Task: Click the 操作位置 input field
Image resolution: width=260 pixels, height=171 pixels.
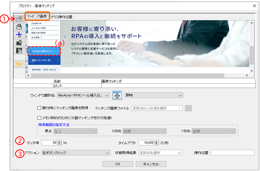Action: (232, 153)
